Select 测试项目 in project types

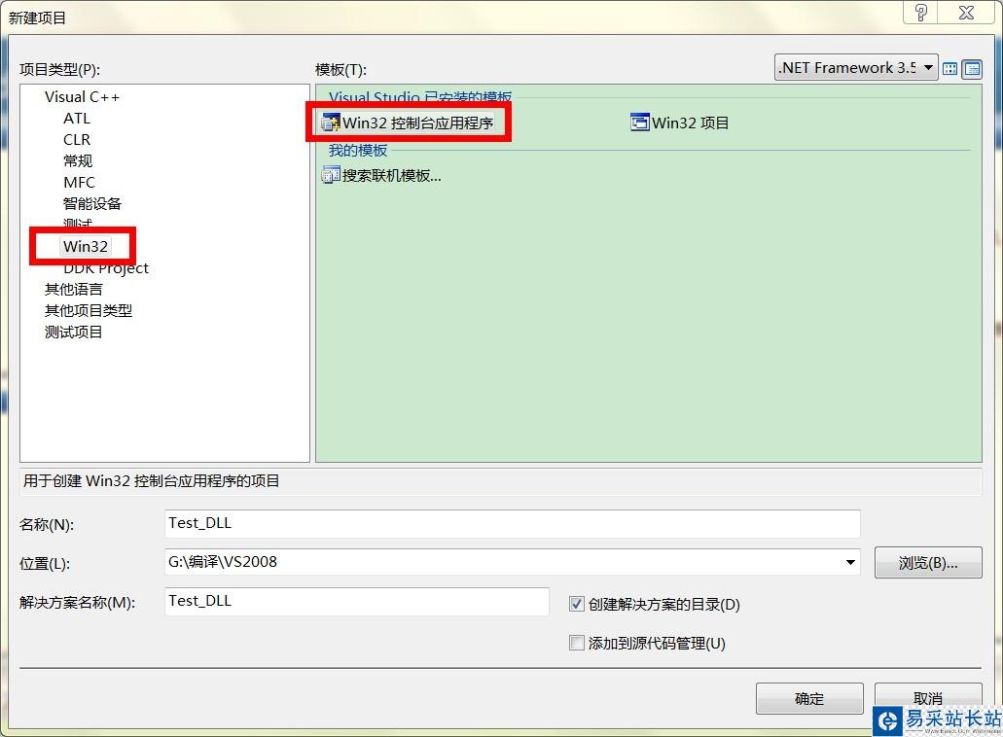(x=74, y=332)
